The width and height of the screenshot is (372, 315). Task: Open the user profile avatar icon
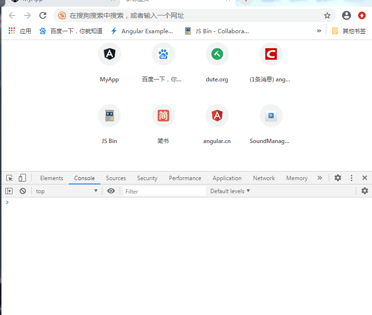tap(347, 15)
